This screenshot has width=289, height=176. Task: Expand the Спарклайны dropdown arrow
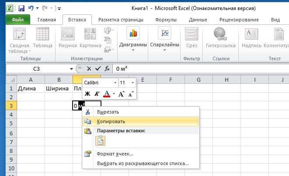pos(164,50)
